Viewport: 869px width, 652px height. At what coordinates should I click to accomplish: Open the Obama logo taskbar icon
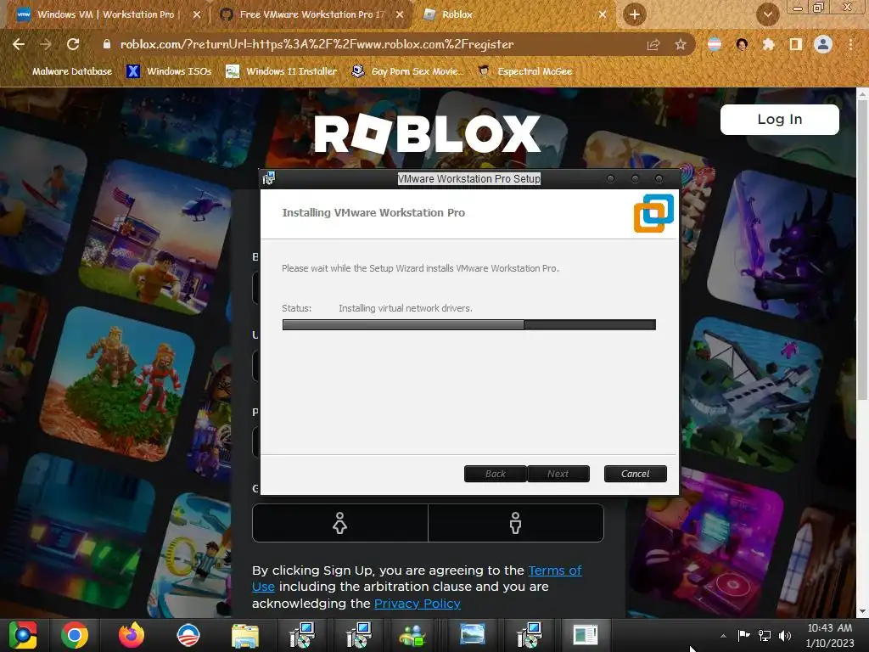tap(188, 635)
